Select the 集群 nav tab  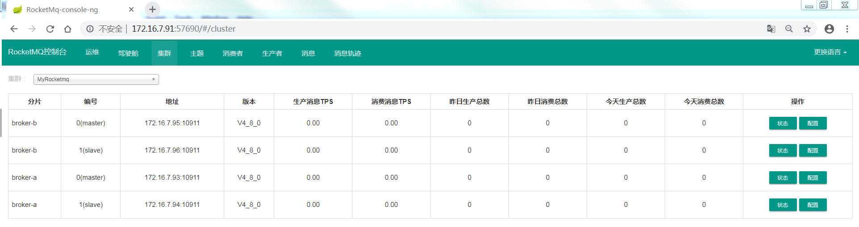[164, 53]
